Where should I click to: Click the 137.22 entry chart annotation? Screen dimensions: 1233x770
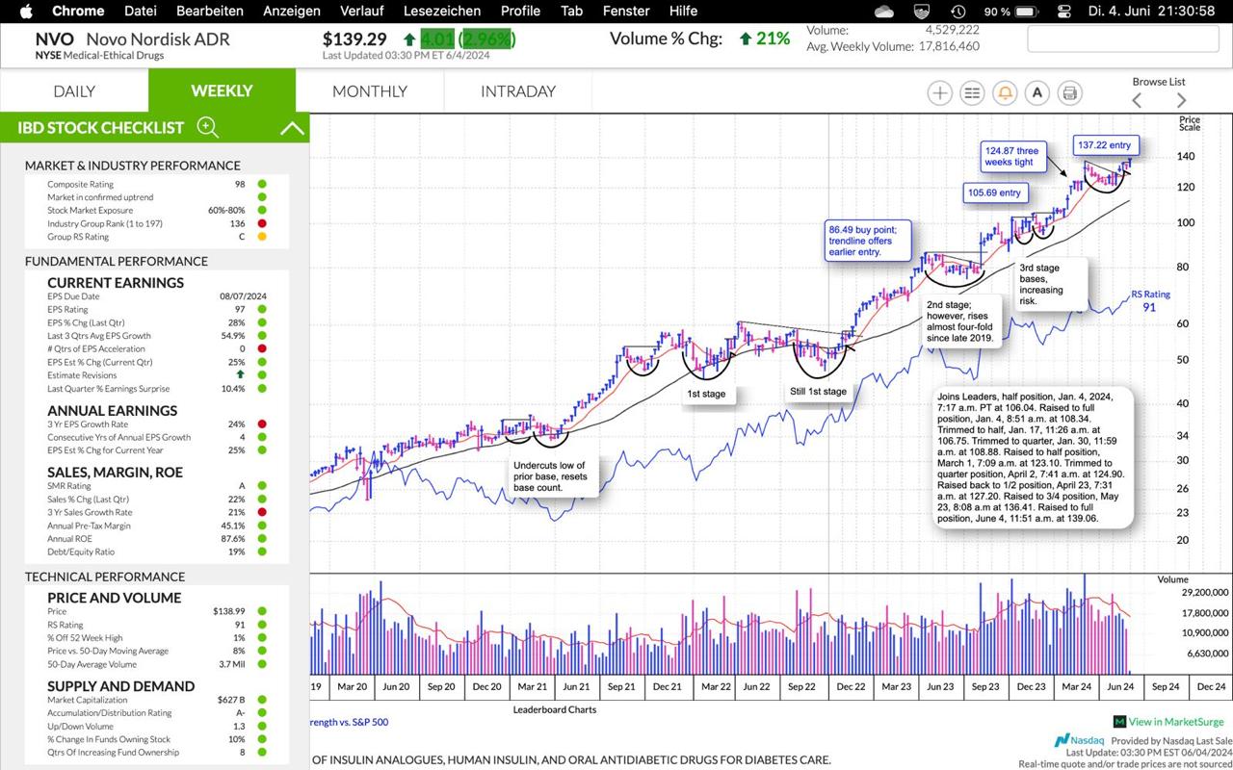tap(1106, 144)
